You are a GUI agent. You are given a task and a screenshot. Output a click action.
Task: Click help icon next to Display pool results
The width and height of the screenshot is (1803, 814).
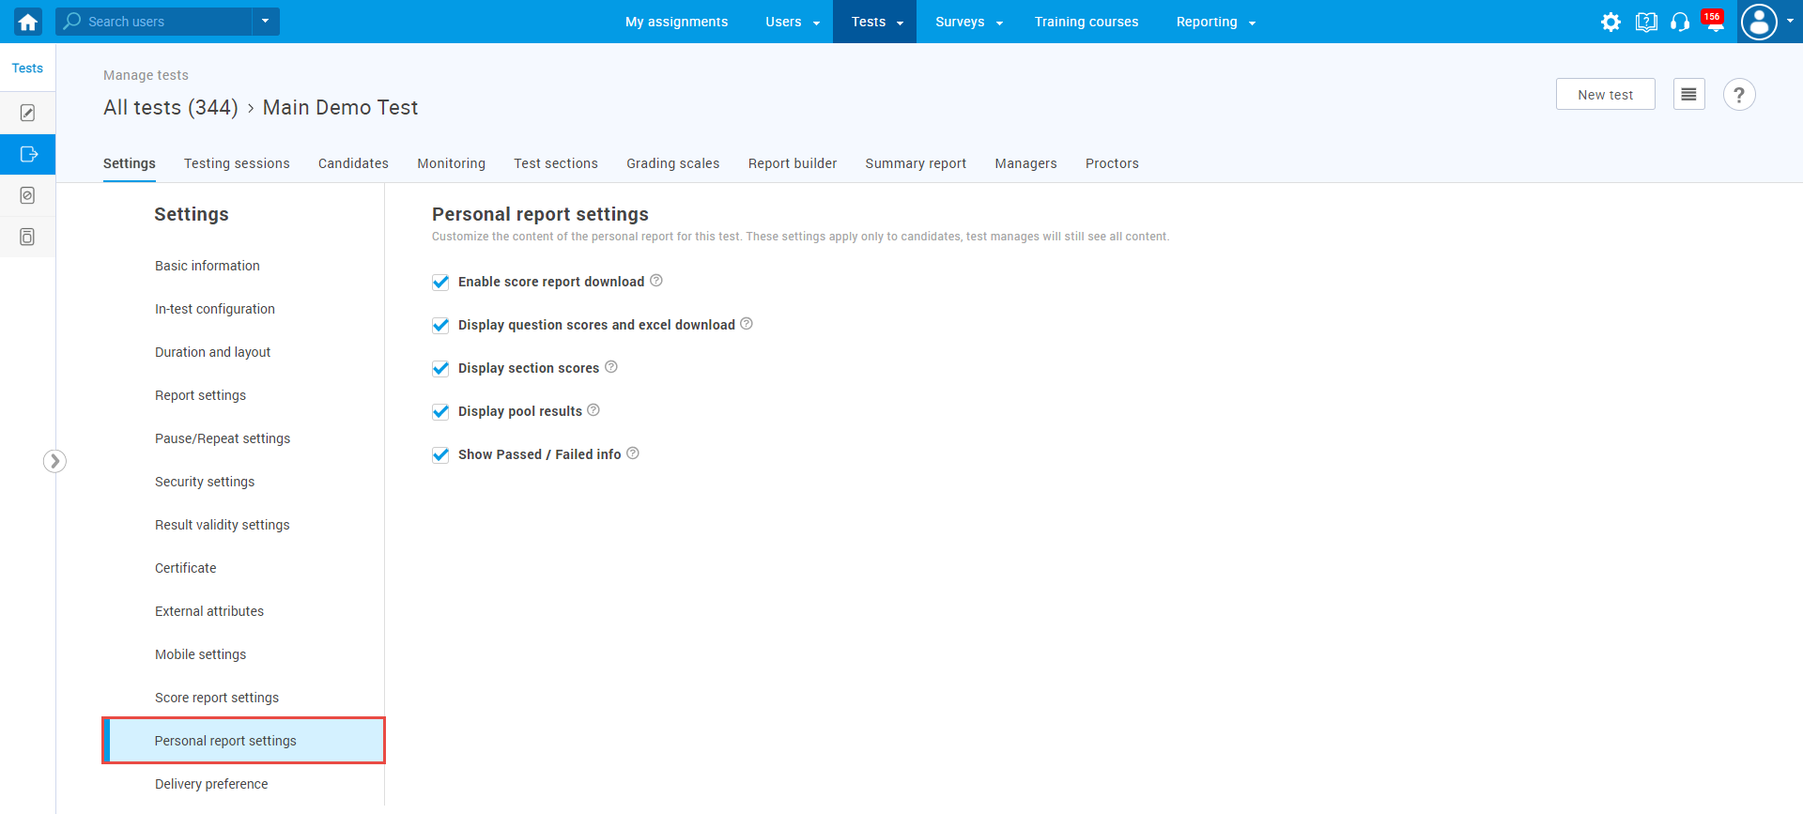pos(593,410)
